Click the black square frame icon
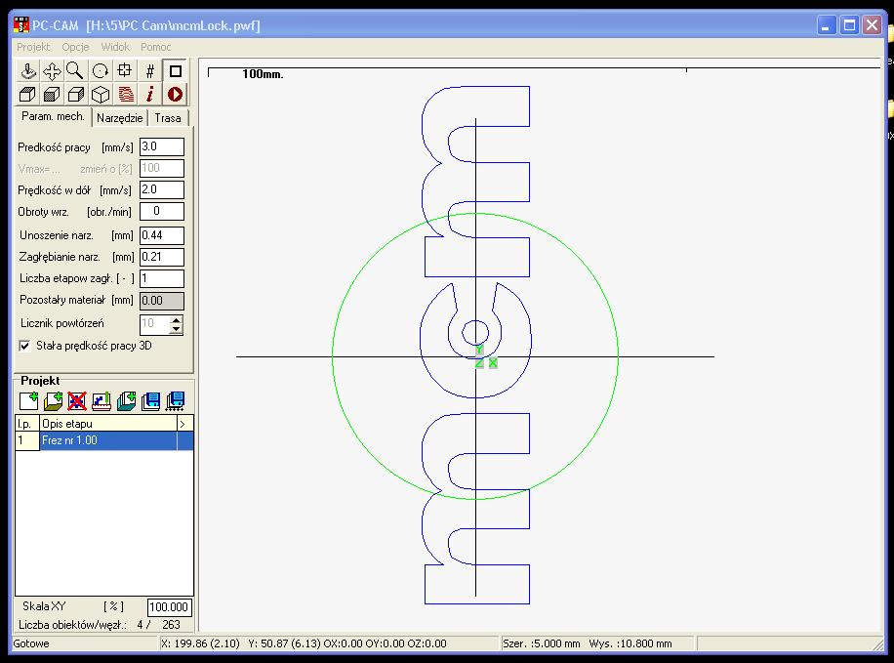The image size is (894, 663). (175, 70)
